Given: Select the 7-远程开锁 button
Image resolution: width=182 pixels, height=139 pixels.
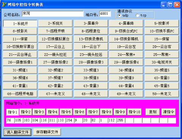Looking at the screenshot, I should pyautogui.click(x=55, y=31).
